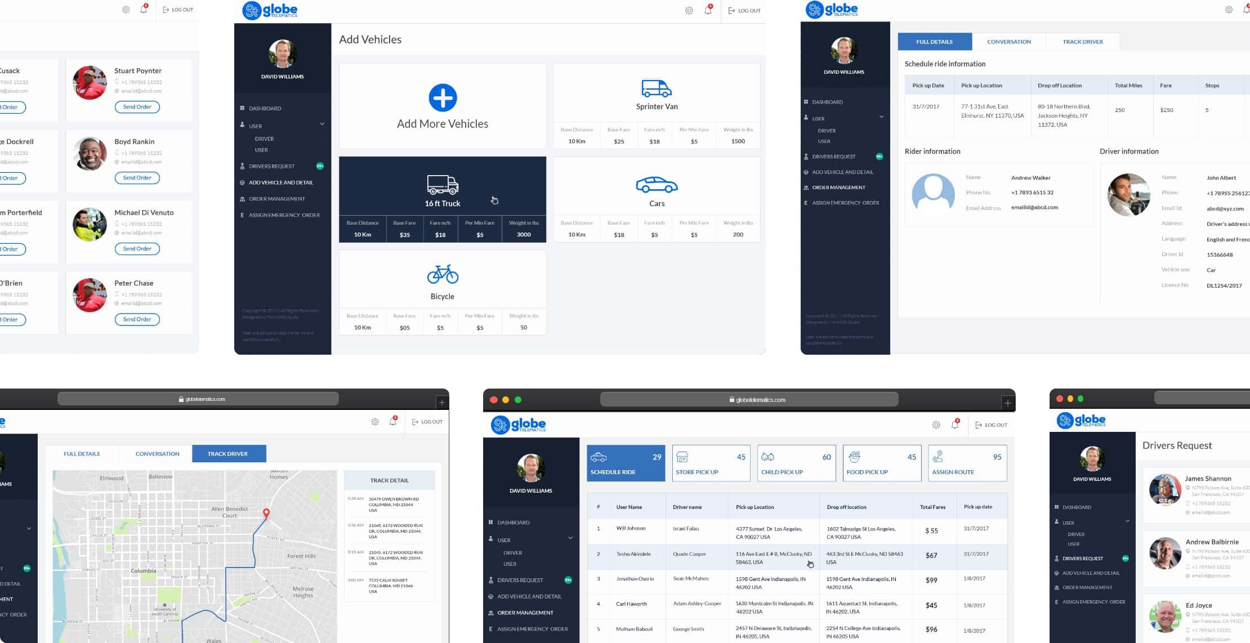1250x643 pixels.
Task: Open the ASSIGN ROUTE 95 card
Action: [x=967, y=463]
